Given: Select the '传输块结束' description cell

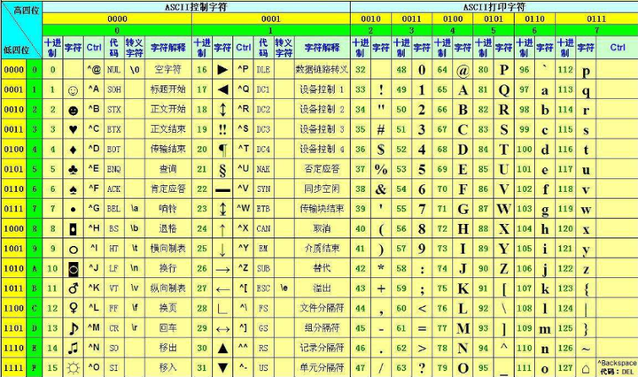Looking at the screenshot, I should click(322, 209).
